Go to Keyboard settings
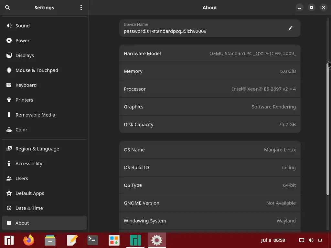Screen dimensions: 331x248 point(44,85)
